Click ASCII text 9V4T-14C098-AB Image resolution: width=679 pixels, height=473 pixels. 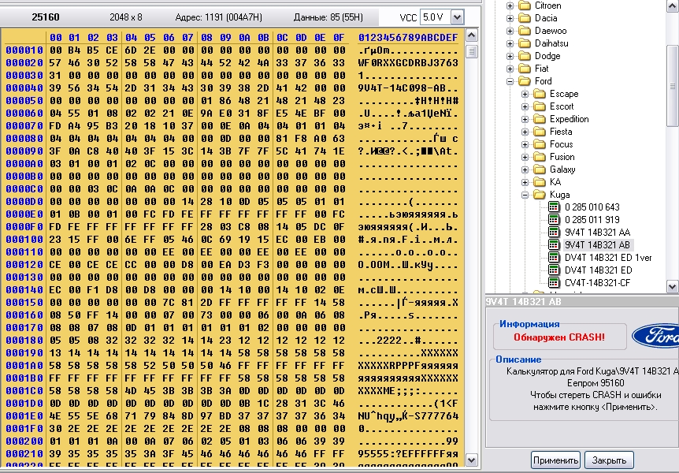point(402,88)
